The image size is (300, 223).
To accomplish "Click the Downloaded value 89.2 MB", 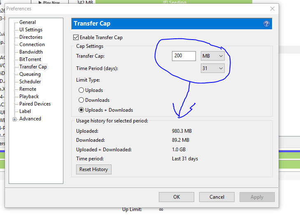I will tap(181, 140).
